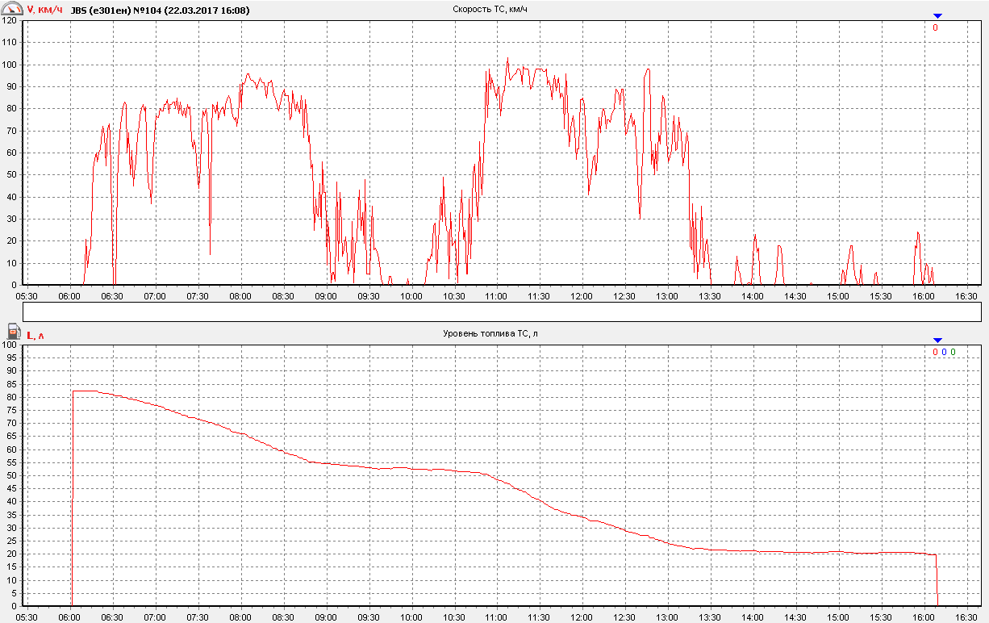The width and height of the screenshot is (989, 623).
Task: Click the 11:00 label on speed time axis
Action: (x=496, y=296)
